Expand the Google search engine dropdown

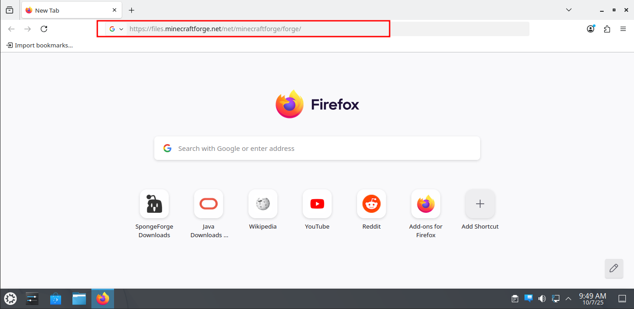[x=116, y=29]
